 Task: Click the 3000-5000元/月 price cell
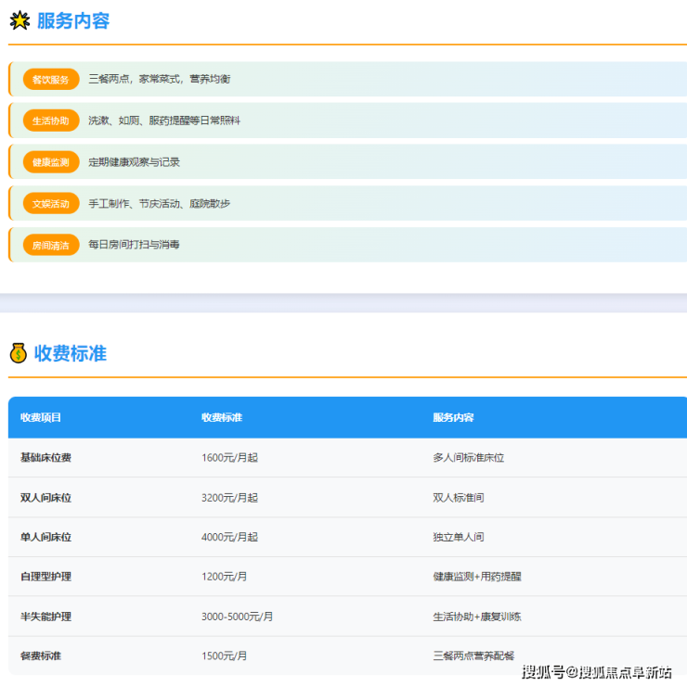(235, 617)
